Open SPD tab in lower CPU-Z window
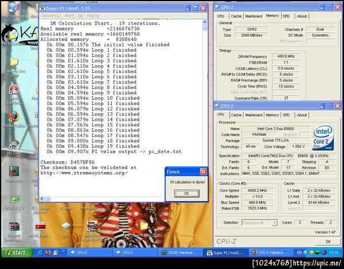Viewport: 344px width, 269px height. point(286,115)
